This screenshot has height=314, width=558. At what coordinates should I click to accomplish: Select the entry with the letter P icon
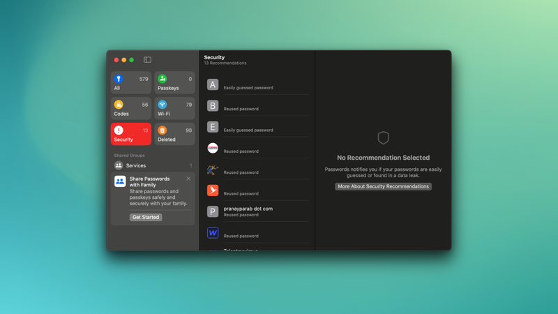point(257,211)
